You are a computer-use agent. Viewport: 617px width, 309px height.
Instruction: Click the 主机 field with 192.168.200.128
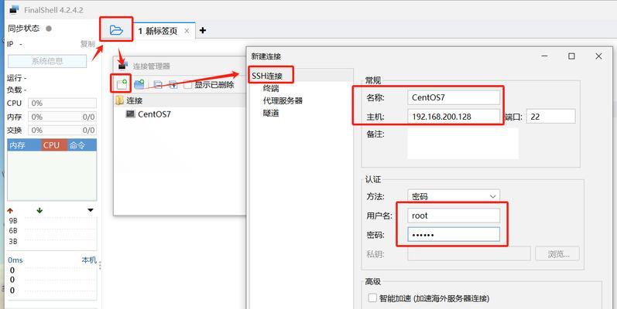coord(454,117)
